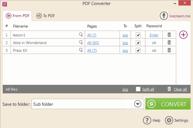Switch to the To PDF tab
Image resolution: width=193 pixels, height=128 pixels.
46,16
